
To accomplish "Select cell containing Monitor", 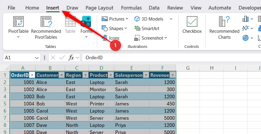I will tap(101, 89).
